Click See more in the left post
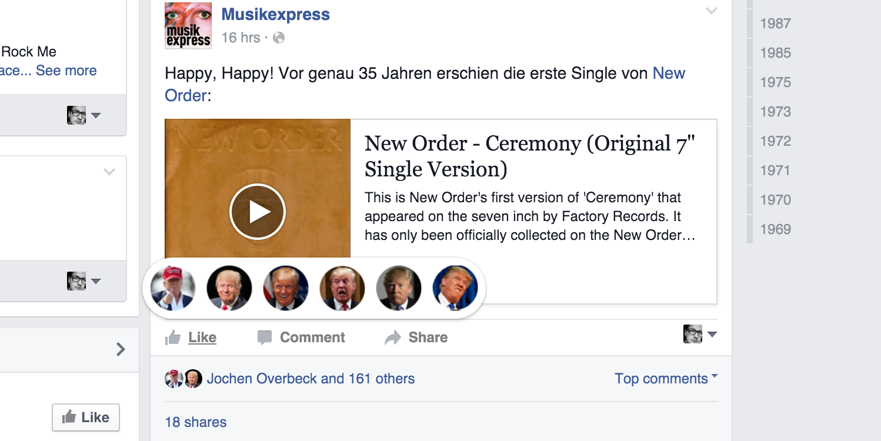 [x=66, y=71]
